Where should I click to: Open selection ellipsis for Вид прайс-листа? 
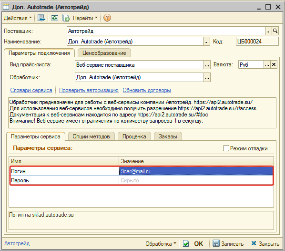pos(207,65)
